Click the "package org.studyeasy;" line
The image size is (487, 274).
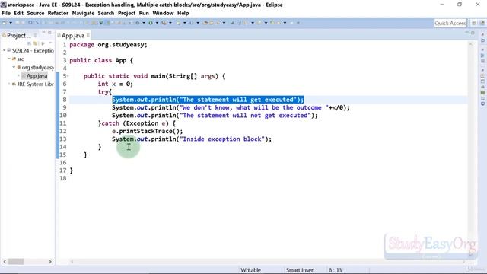point(108,45)
